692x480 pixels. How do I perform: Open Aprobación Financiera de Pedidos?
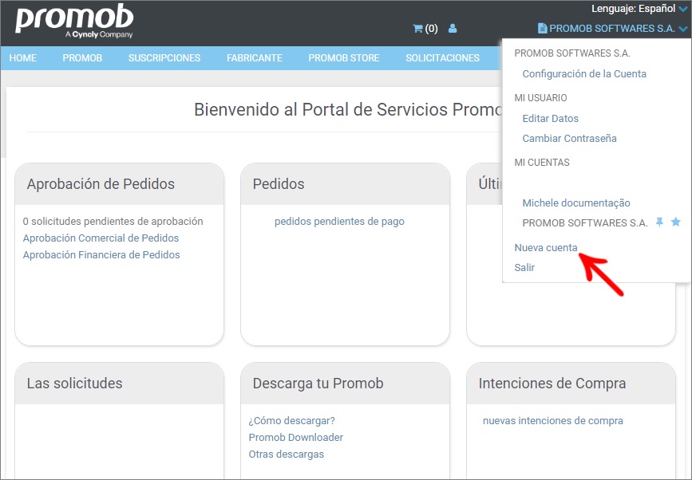point(101,255)
